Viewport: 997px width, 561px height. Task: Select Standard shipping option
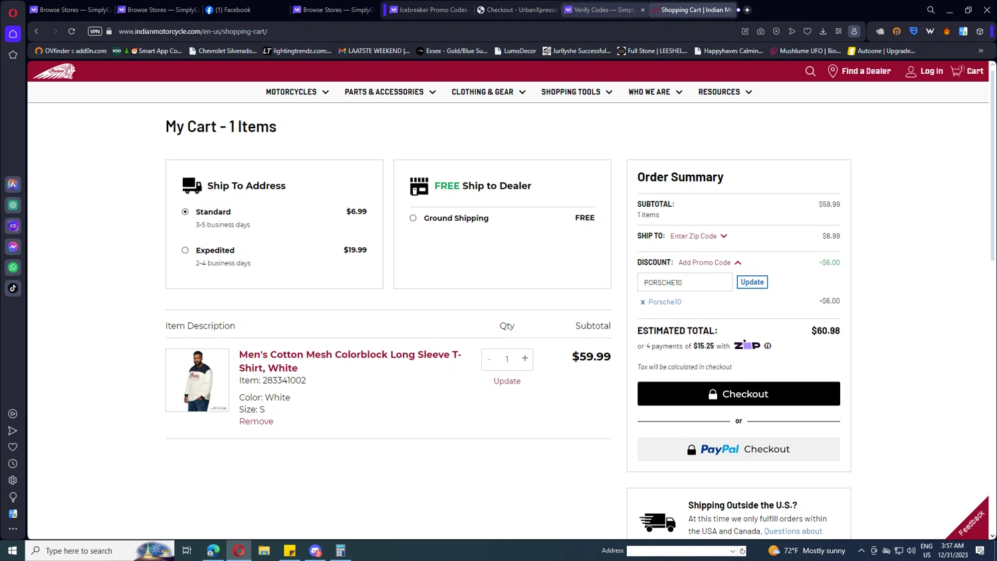(185, 212)
